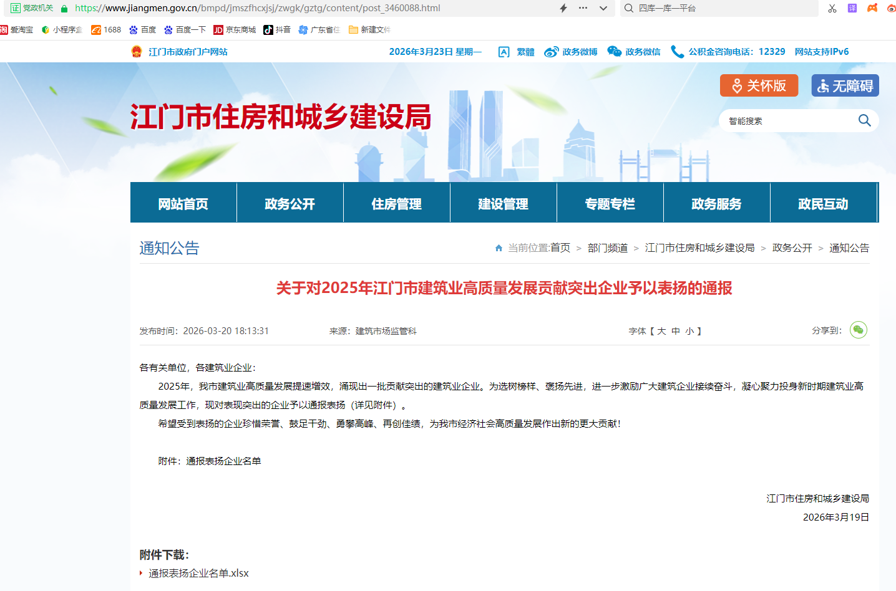Expand the address bar dropdown chevron
The height and width of the screenshot is (591, 896).
(603, 8)
